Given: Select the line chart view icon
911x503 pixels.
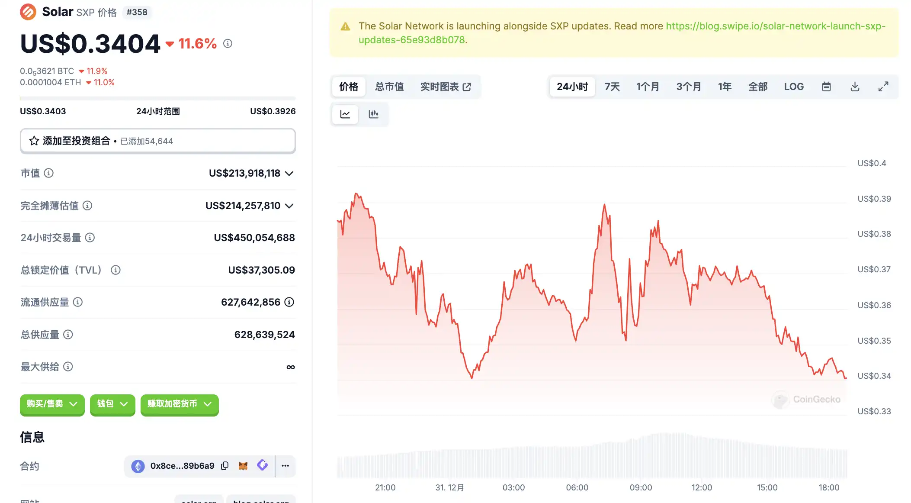Looking at the screenshot, I should 345,114.
